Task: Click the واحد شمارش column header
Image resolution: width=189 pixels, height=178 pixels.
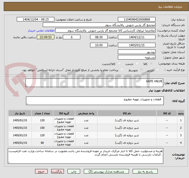Action: (x=86, y=113)
